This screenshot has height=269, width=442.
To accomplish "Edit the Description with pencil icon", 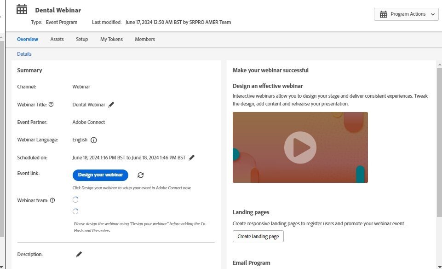I will tap(79, 255).
